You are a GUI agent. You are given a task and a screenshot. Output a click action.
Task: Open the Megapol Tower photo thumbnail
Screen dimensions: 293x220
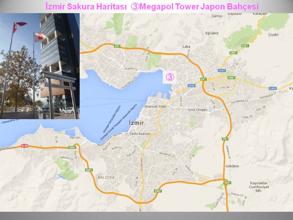pyautogui.click(x=40, y=66)
